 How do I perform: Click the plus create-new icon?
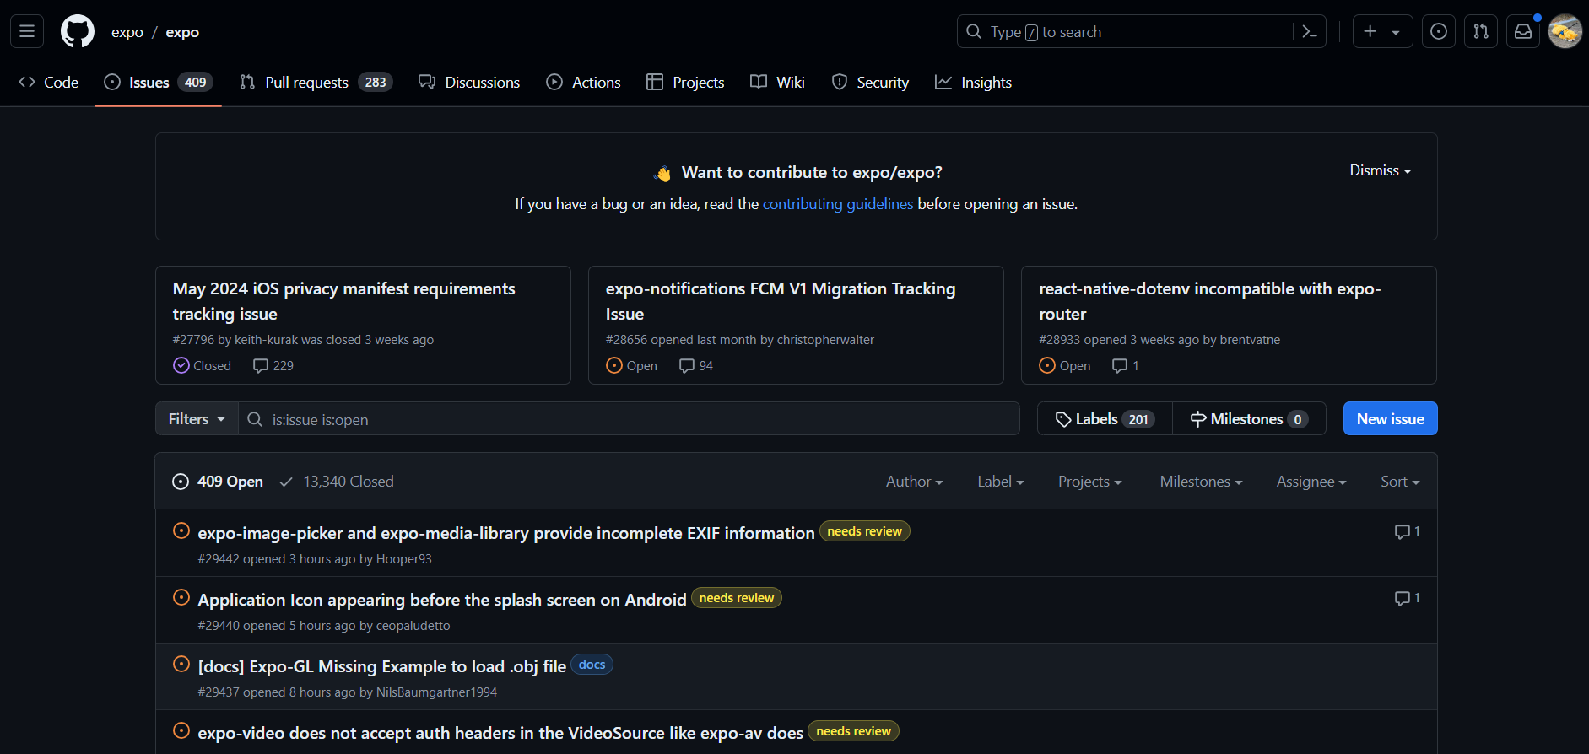click(x=1370, y=31)
